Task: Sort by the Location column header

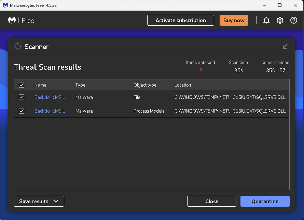Action: [183, 85]
